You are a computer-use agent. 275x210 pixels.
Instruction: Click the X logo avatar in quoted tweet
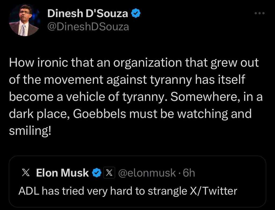pos(25,173)
